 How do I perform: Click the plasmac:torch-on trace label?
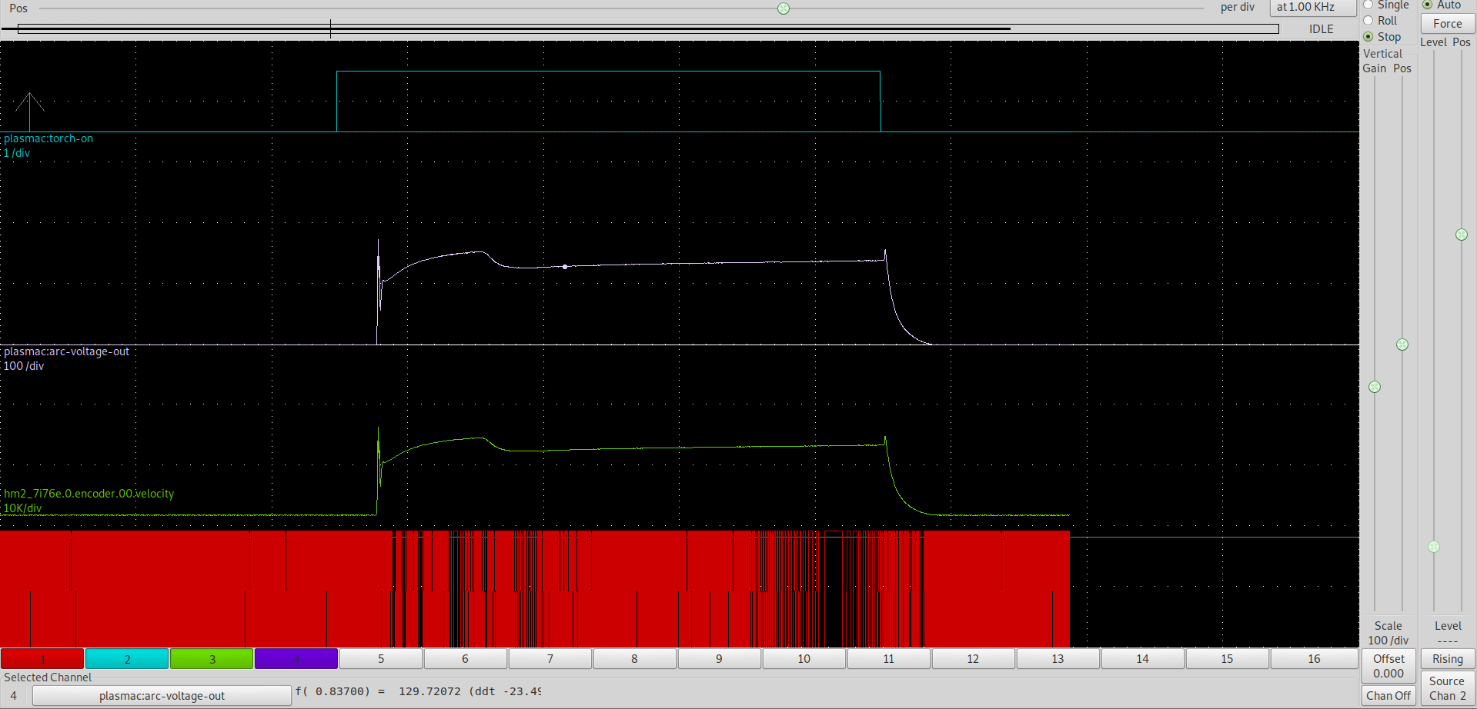(x=48, y=138)
